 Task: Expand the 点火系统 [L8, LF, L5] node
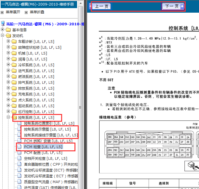pyautogui.click(x=8, y=99)
